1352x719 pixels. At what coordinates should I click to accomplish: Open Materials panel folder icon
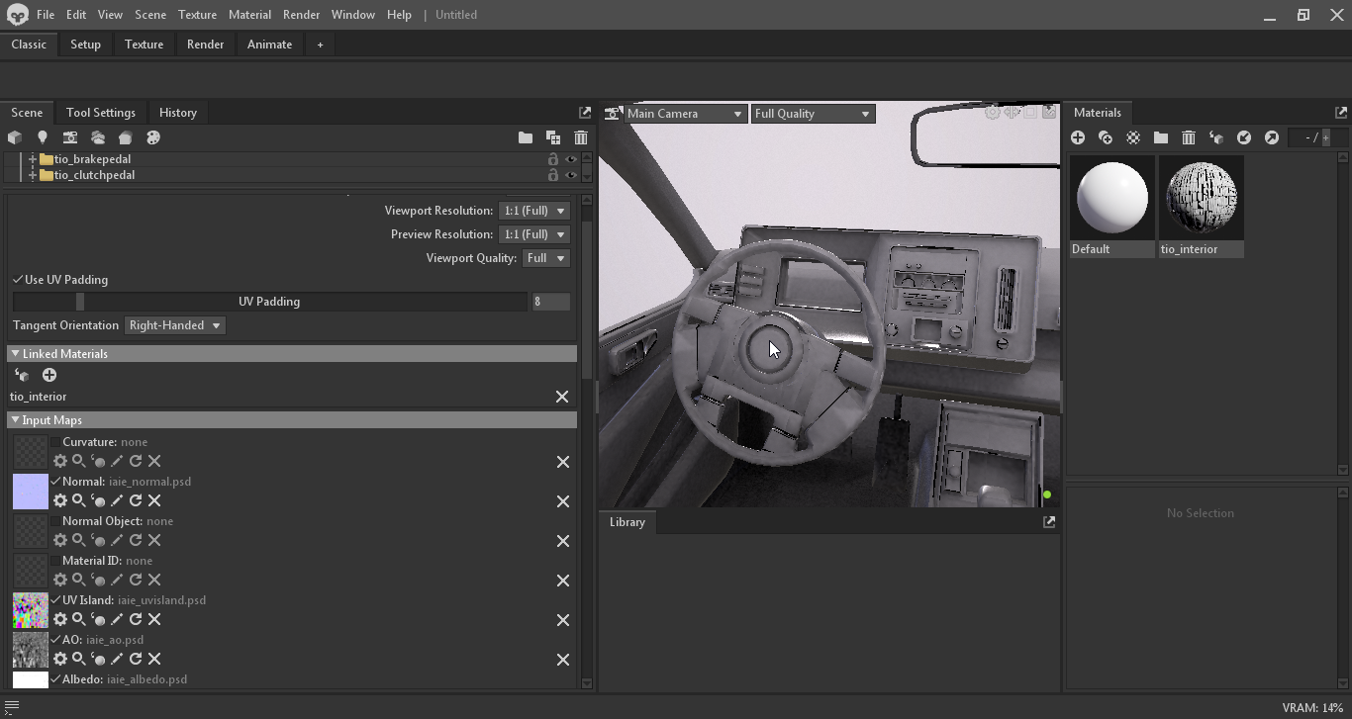(x=1161, y=137)
